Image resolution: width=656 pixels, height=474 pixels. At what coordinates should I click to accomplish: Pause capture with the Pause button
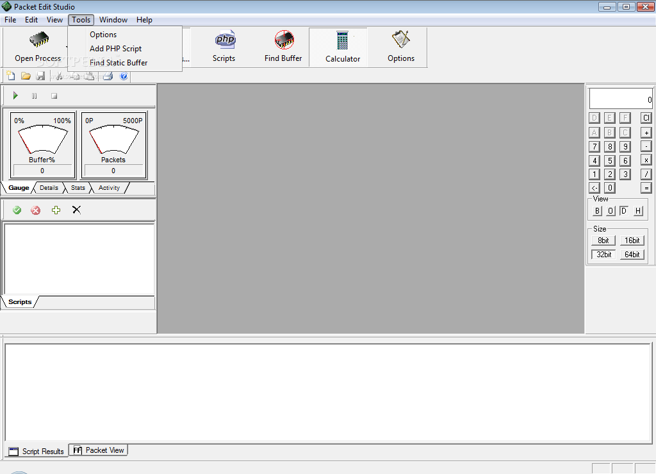coord(35,96)
